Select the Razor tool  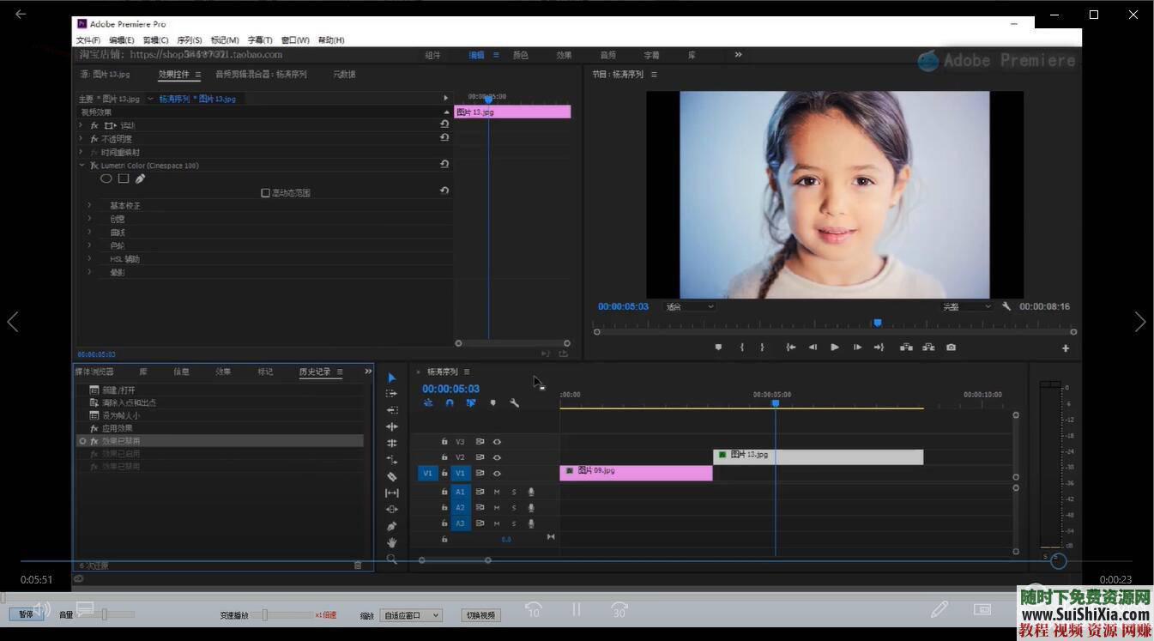(x=391, y=476)
